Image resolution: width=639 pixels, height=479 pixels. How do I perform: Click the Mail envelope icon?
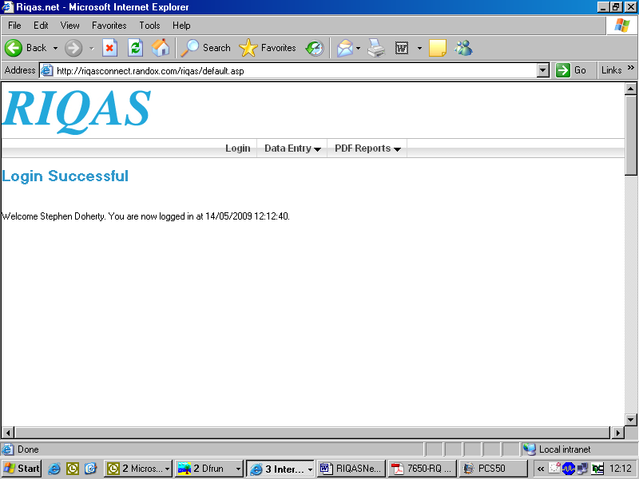click(345, 48)
